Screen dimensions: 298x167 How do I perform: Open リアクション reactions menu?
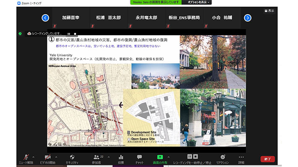222,159
